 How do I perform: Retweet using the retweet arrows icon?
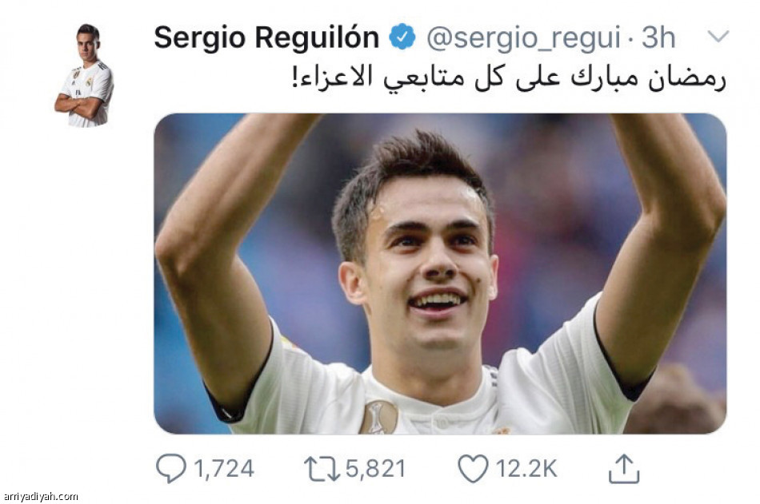(x=322, y=469)
